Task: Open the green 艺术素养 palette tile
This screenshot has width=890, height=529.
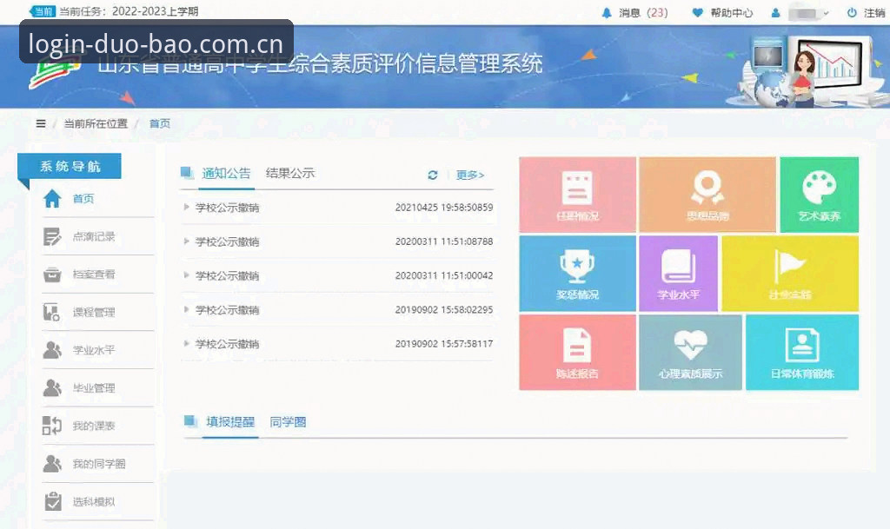Action: point(819,195)
